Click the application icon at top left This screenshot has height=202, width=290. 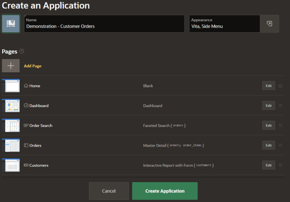click(11, 24)
